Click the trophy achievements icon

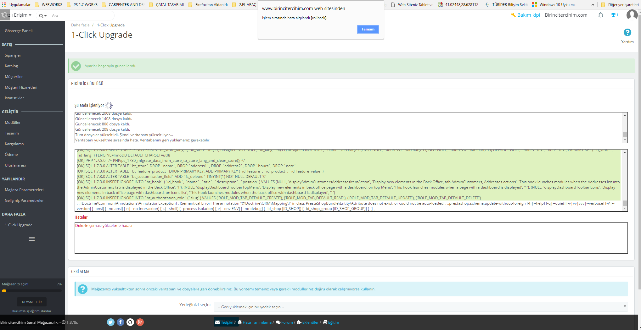[x=614, y=15]
